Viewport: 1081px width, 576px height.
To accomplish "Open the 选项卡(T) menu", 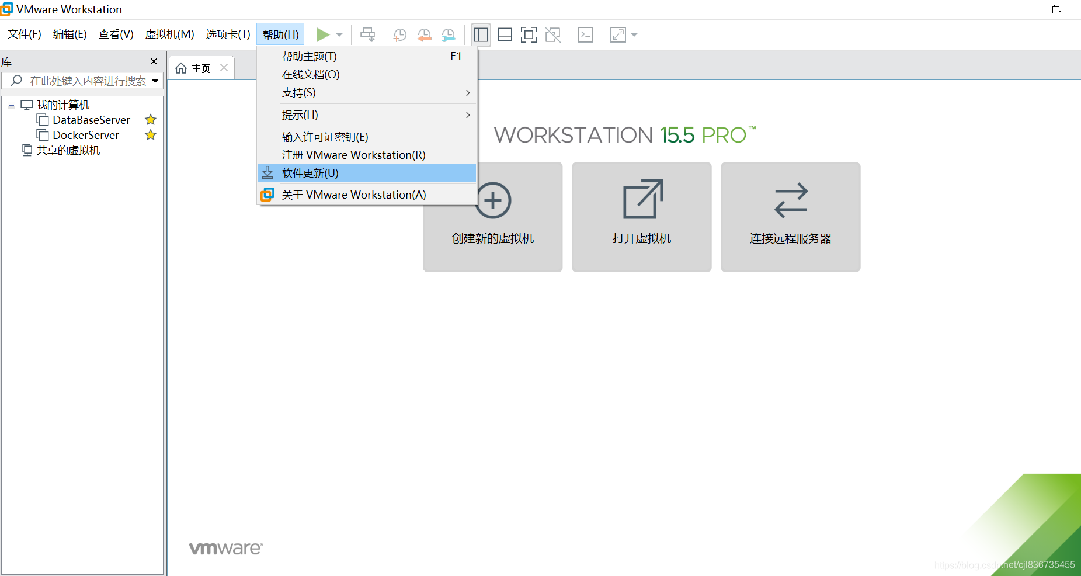I will pyautogui.click(x=228, y=34).
